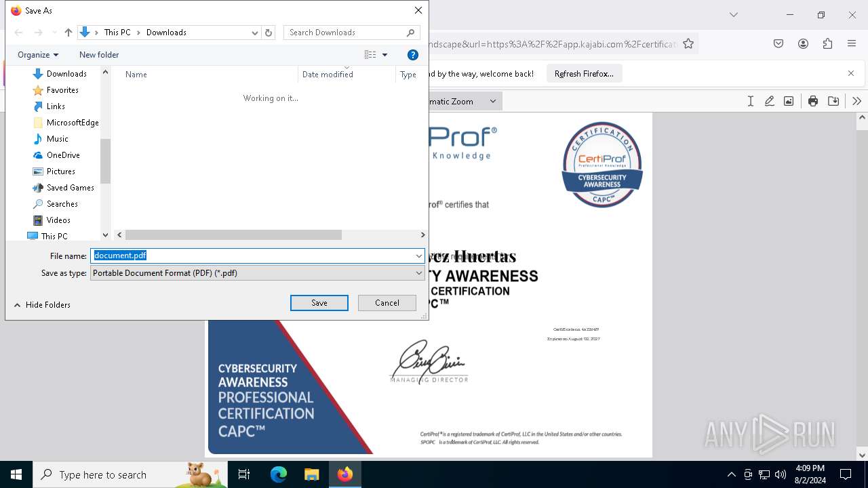Print the PDF with the printer icon
The height and width of the screenshot is (488, 868).
[x=813, y=101]
